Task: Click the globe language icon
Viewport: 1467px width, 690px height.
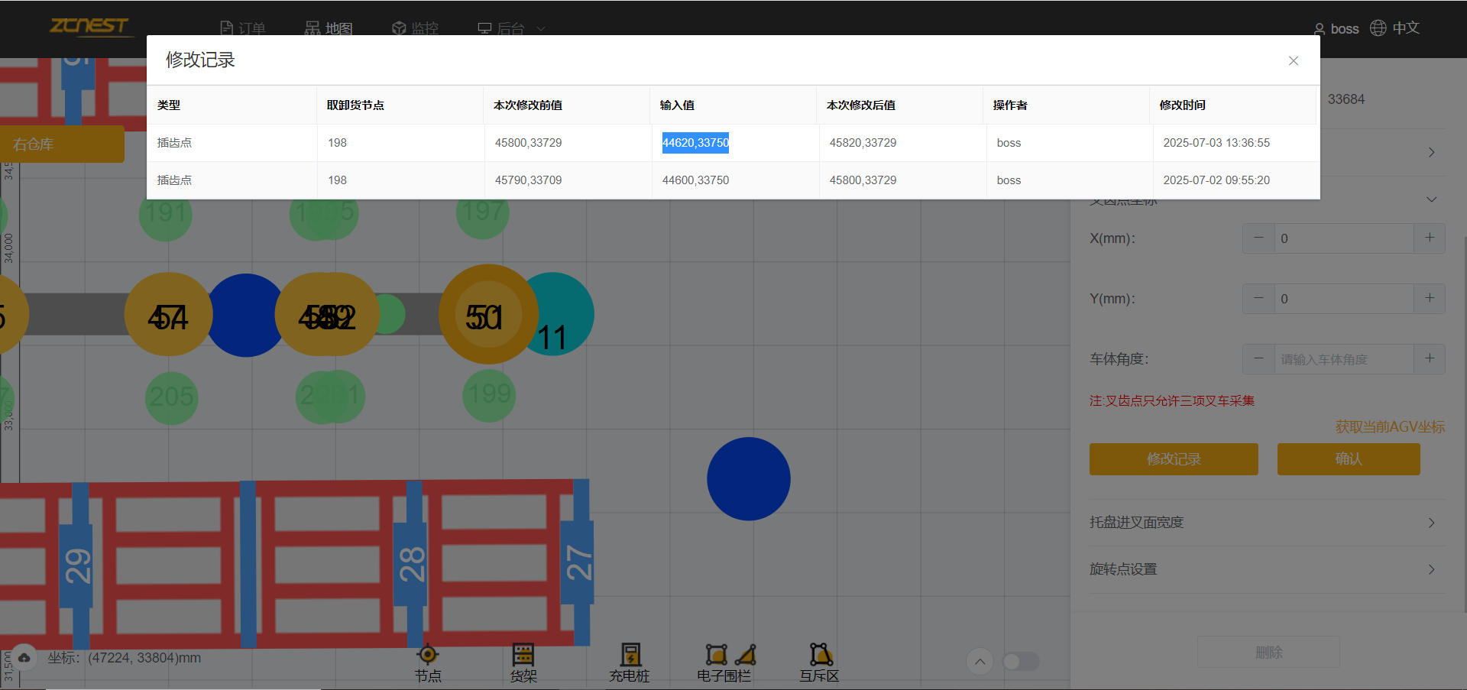Action: coord(1378,28)
